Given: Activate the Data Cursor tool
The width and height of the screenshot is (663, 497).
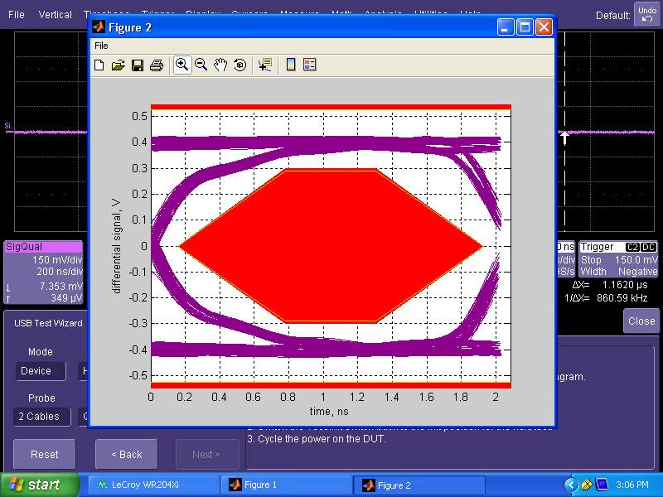Looking at the screenshot, I should [x=264, y=65].
